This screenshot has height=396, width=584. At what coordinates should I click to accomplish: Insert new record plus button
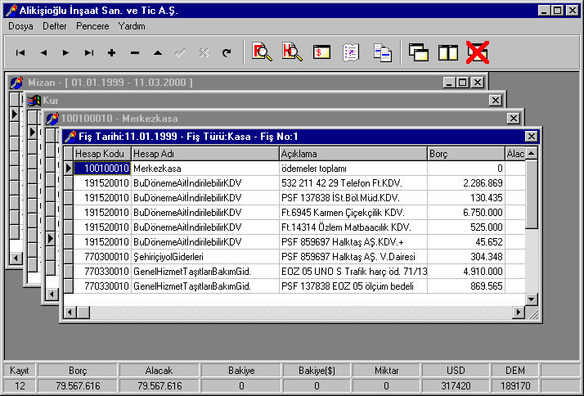tap(111, 53)
